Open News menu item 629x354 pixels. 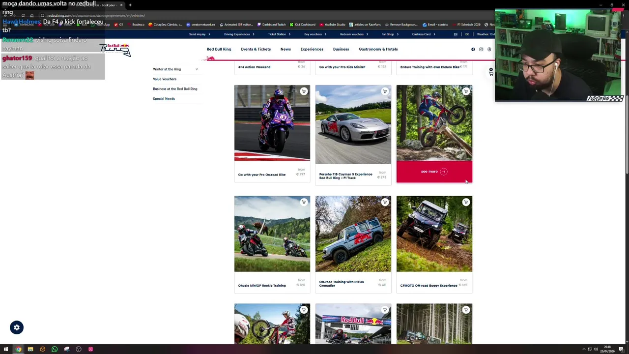click(x=286, y=49)
